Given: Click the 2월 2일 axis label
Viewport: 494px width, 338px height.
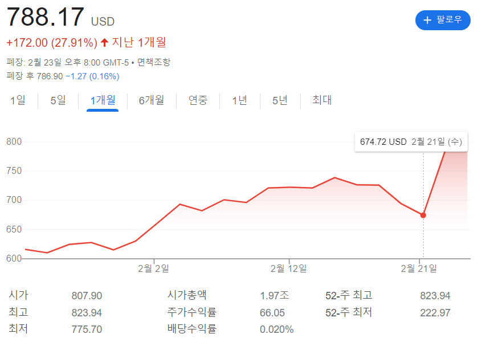Looking at the screenshot, I should pyautogui.click(x=154, y=267).
